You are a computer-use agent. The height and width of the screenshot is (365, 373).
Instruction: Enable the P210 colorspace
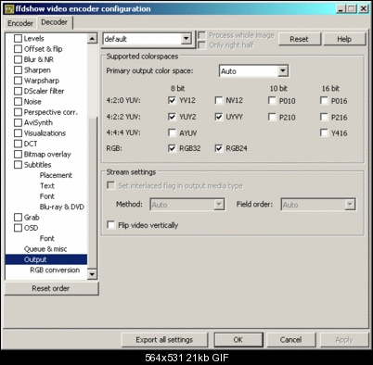coord(272,118)
